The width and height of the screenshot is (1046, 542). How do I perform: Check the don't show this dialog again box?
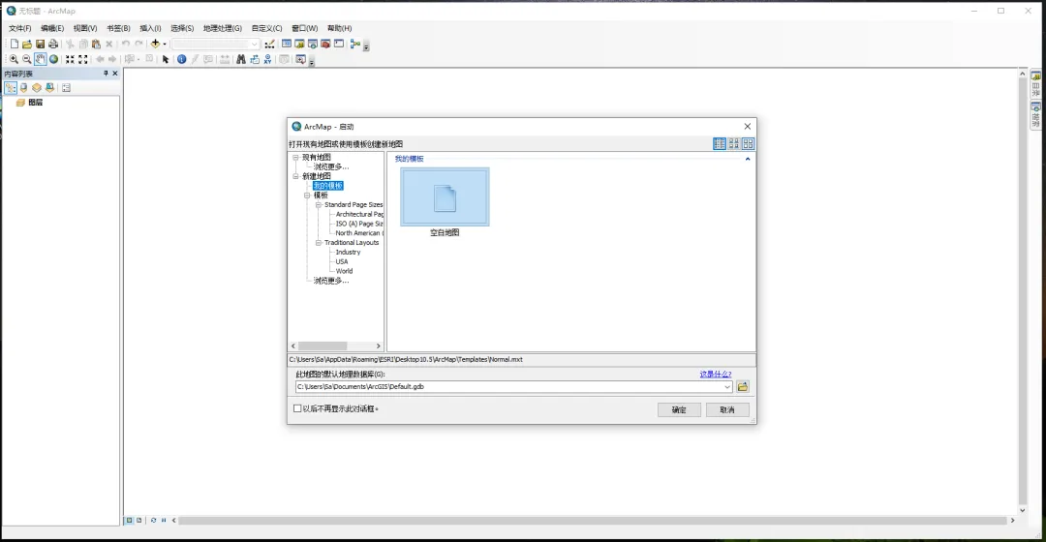(297, 408)
